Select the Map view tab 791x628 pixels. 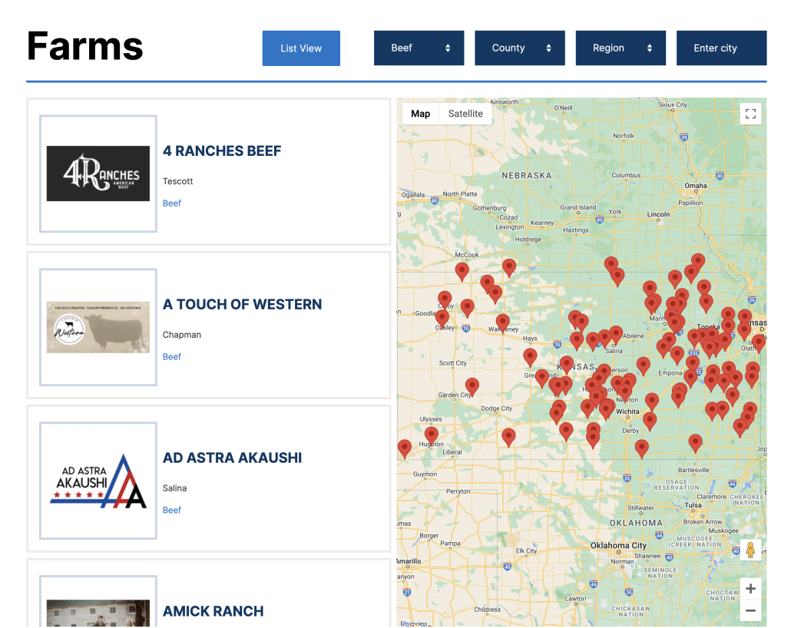pyautogui.click(x=420, y=114)
